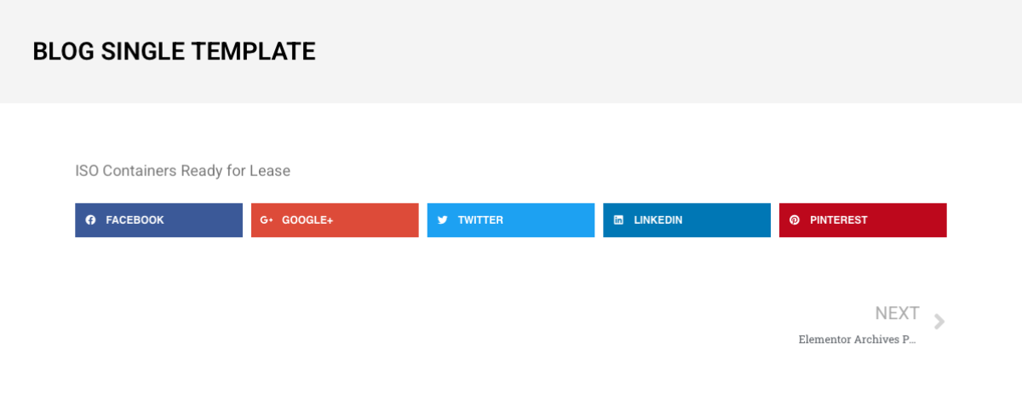Open the Elementor Archives P… post link
1022x399 pixels.
tap(858, 339)
